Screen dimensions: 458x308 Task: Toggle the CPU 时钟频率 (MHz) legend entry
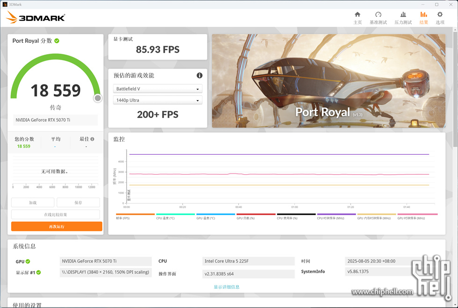pyautogui.click(x=336, y=216)
